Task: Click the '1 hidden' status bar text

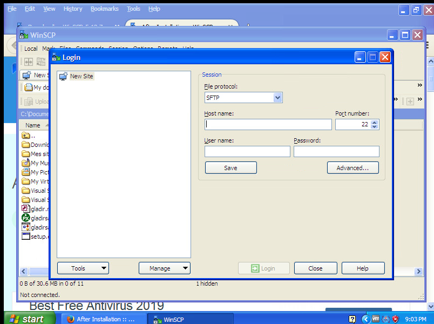Action: (207, 283)
